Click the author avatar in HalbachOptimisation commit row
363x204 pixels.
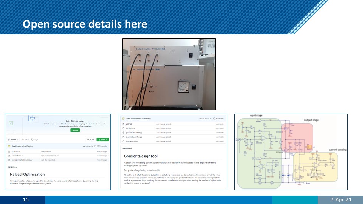coord(9,146)
